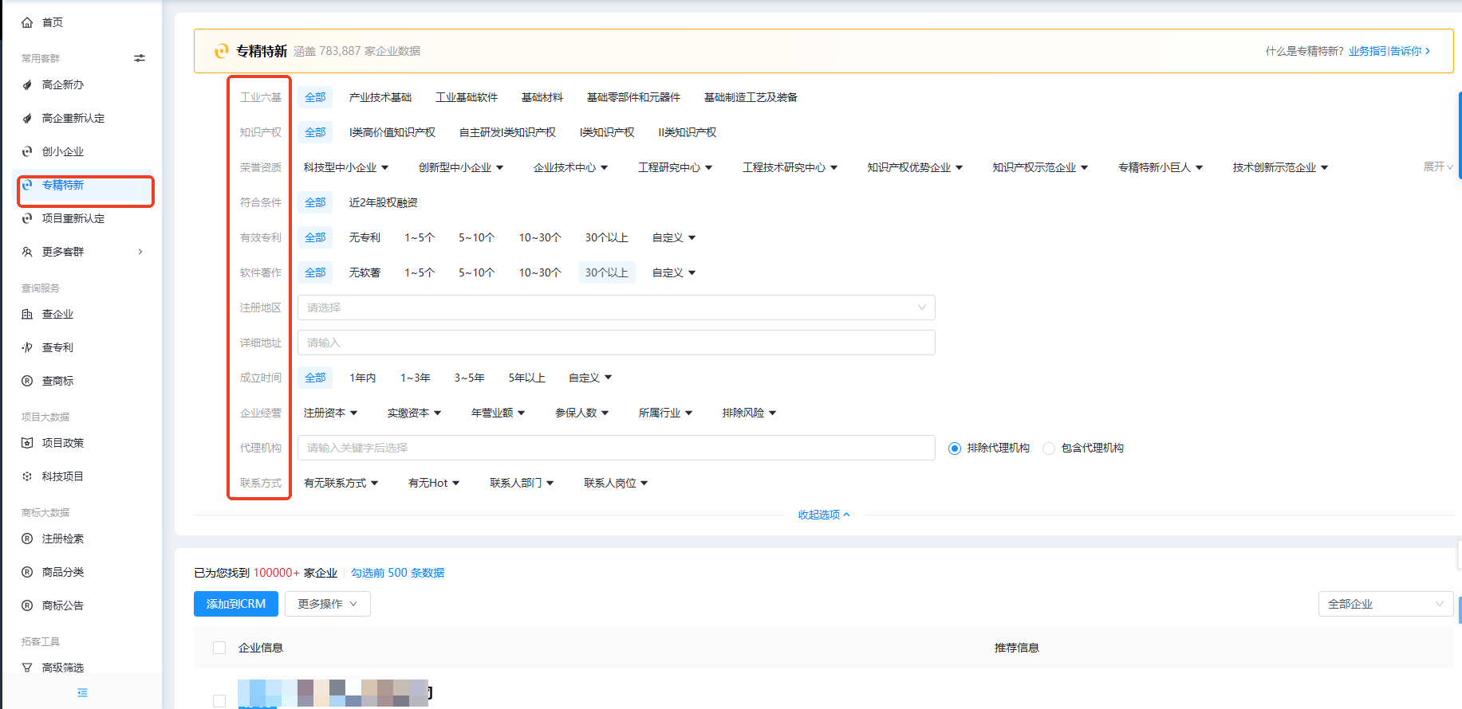Expand the 更多操作 dropdown
1462x709 pixels.
pos(327,604)
